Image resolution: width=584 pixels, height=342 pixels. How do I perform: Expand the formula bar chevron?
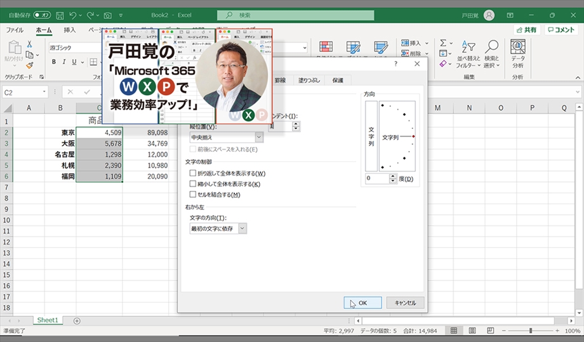pyautogui.click(x=578, y=92)
